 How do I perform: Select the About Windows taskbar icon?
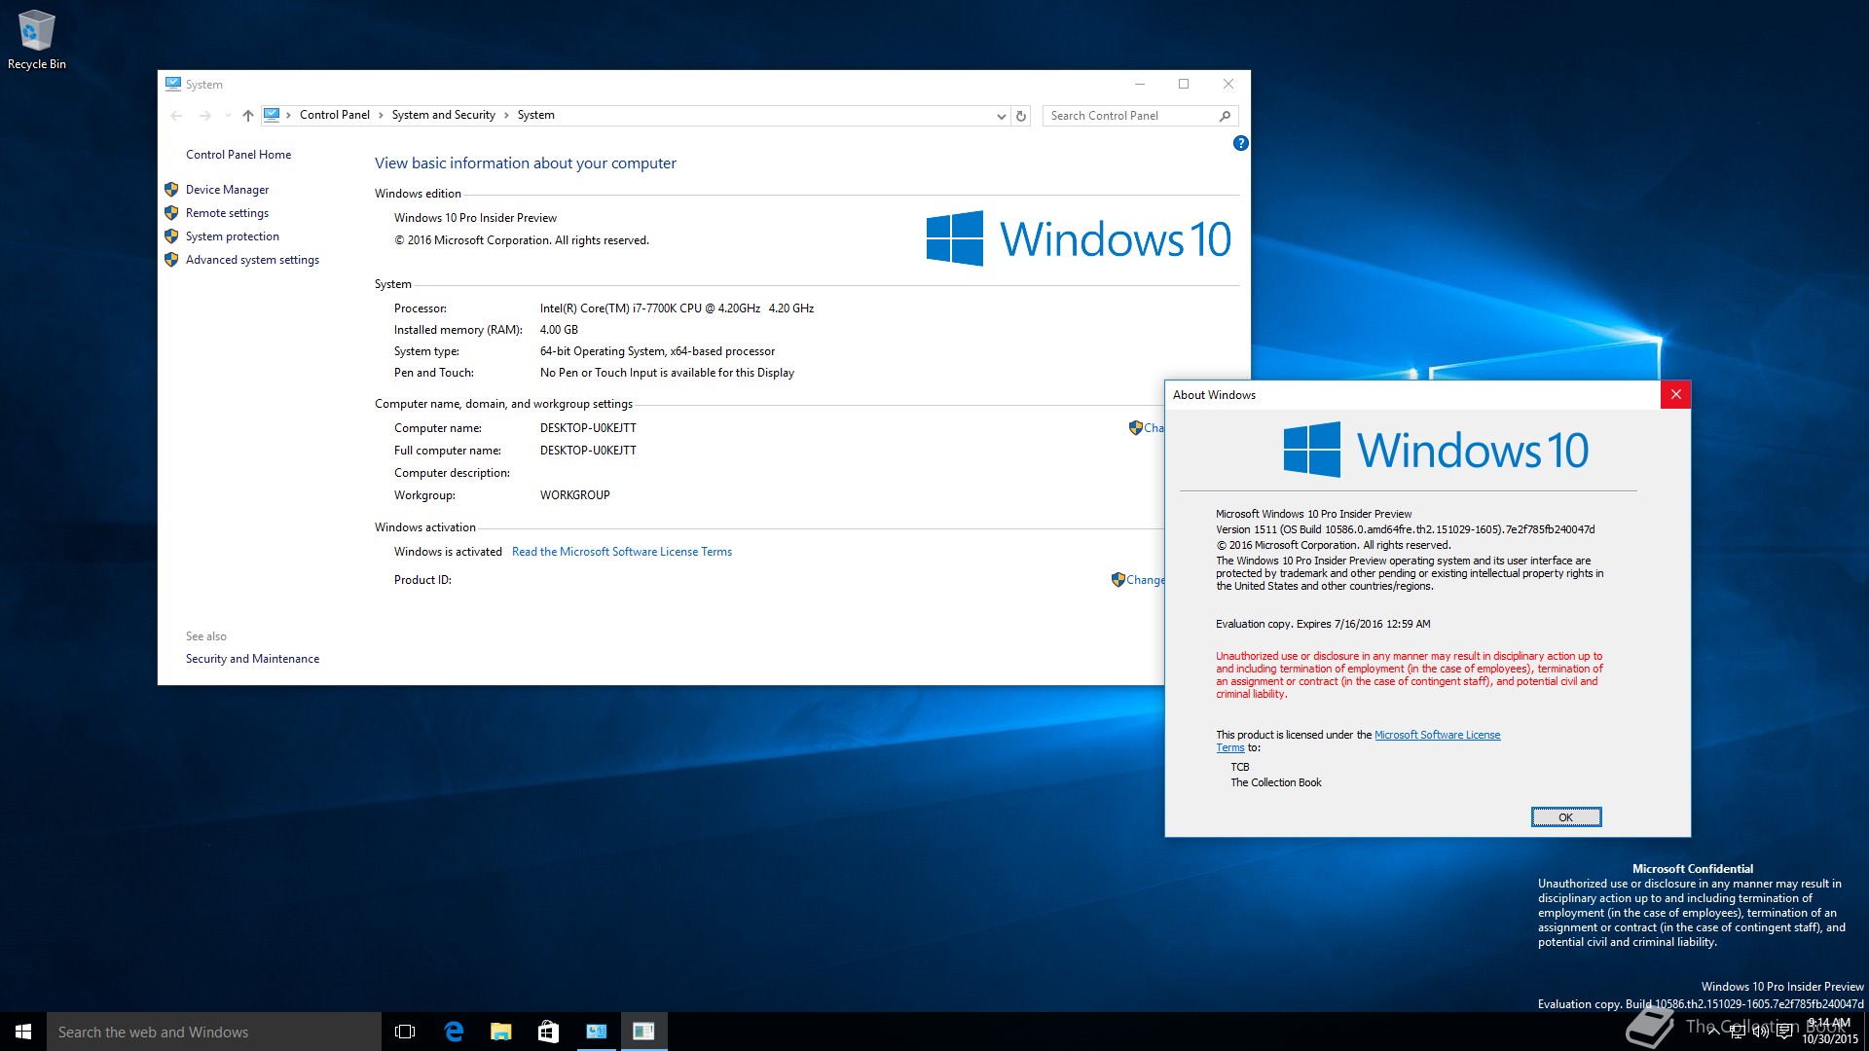click(643, 1032)
